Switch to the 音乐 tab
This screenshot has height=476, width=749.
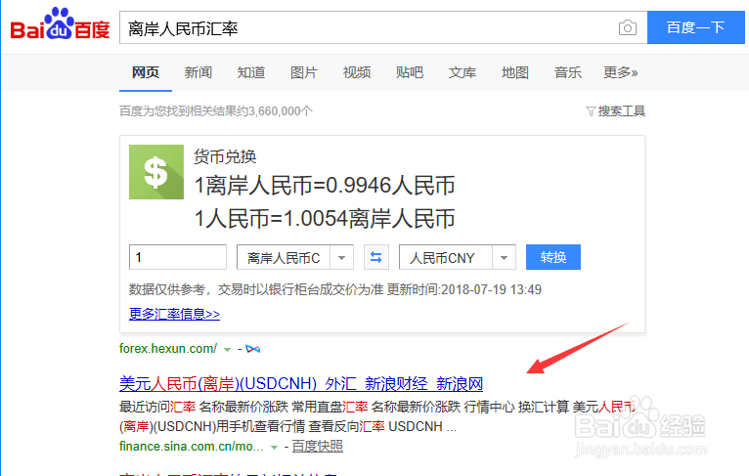click(x=568, y=72)
